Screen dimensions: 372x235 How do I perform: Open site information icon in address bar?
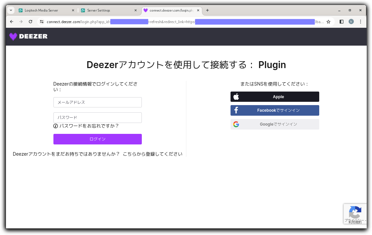coord(42,21)
